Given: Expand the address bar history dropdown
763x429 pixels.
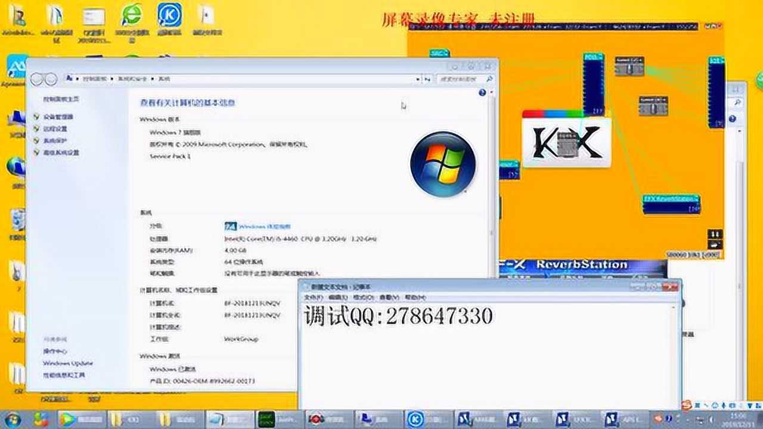Looking at the screenshot, I should point(417,79).
